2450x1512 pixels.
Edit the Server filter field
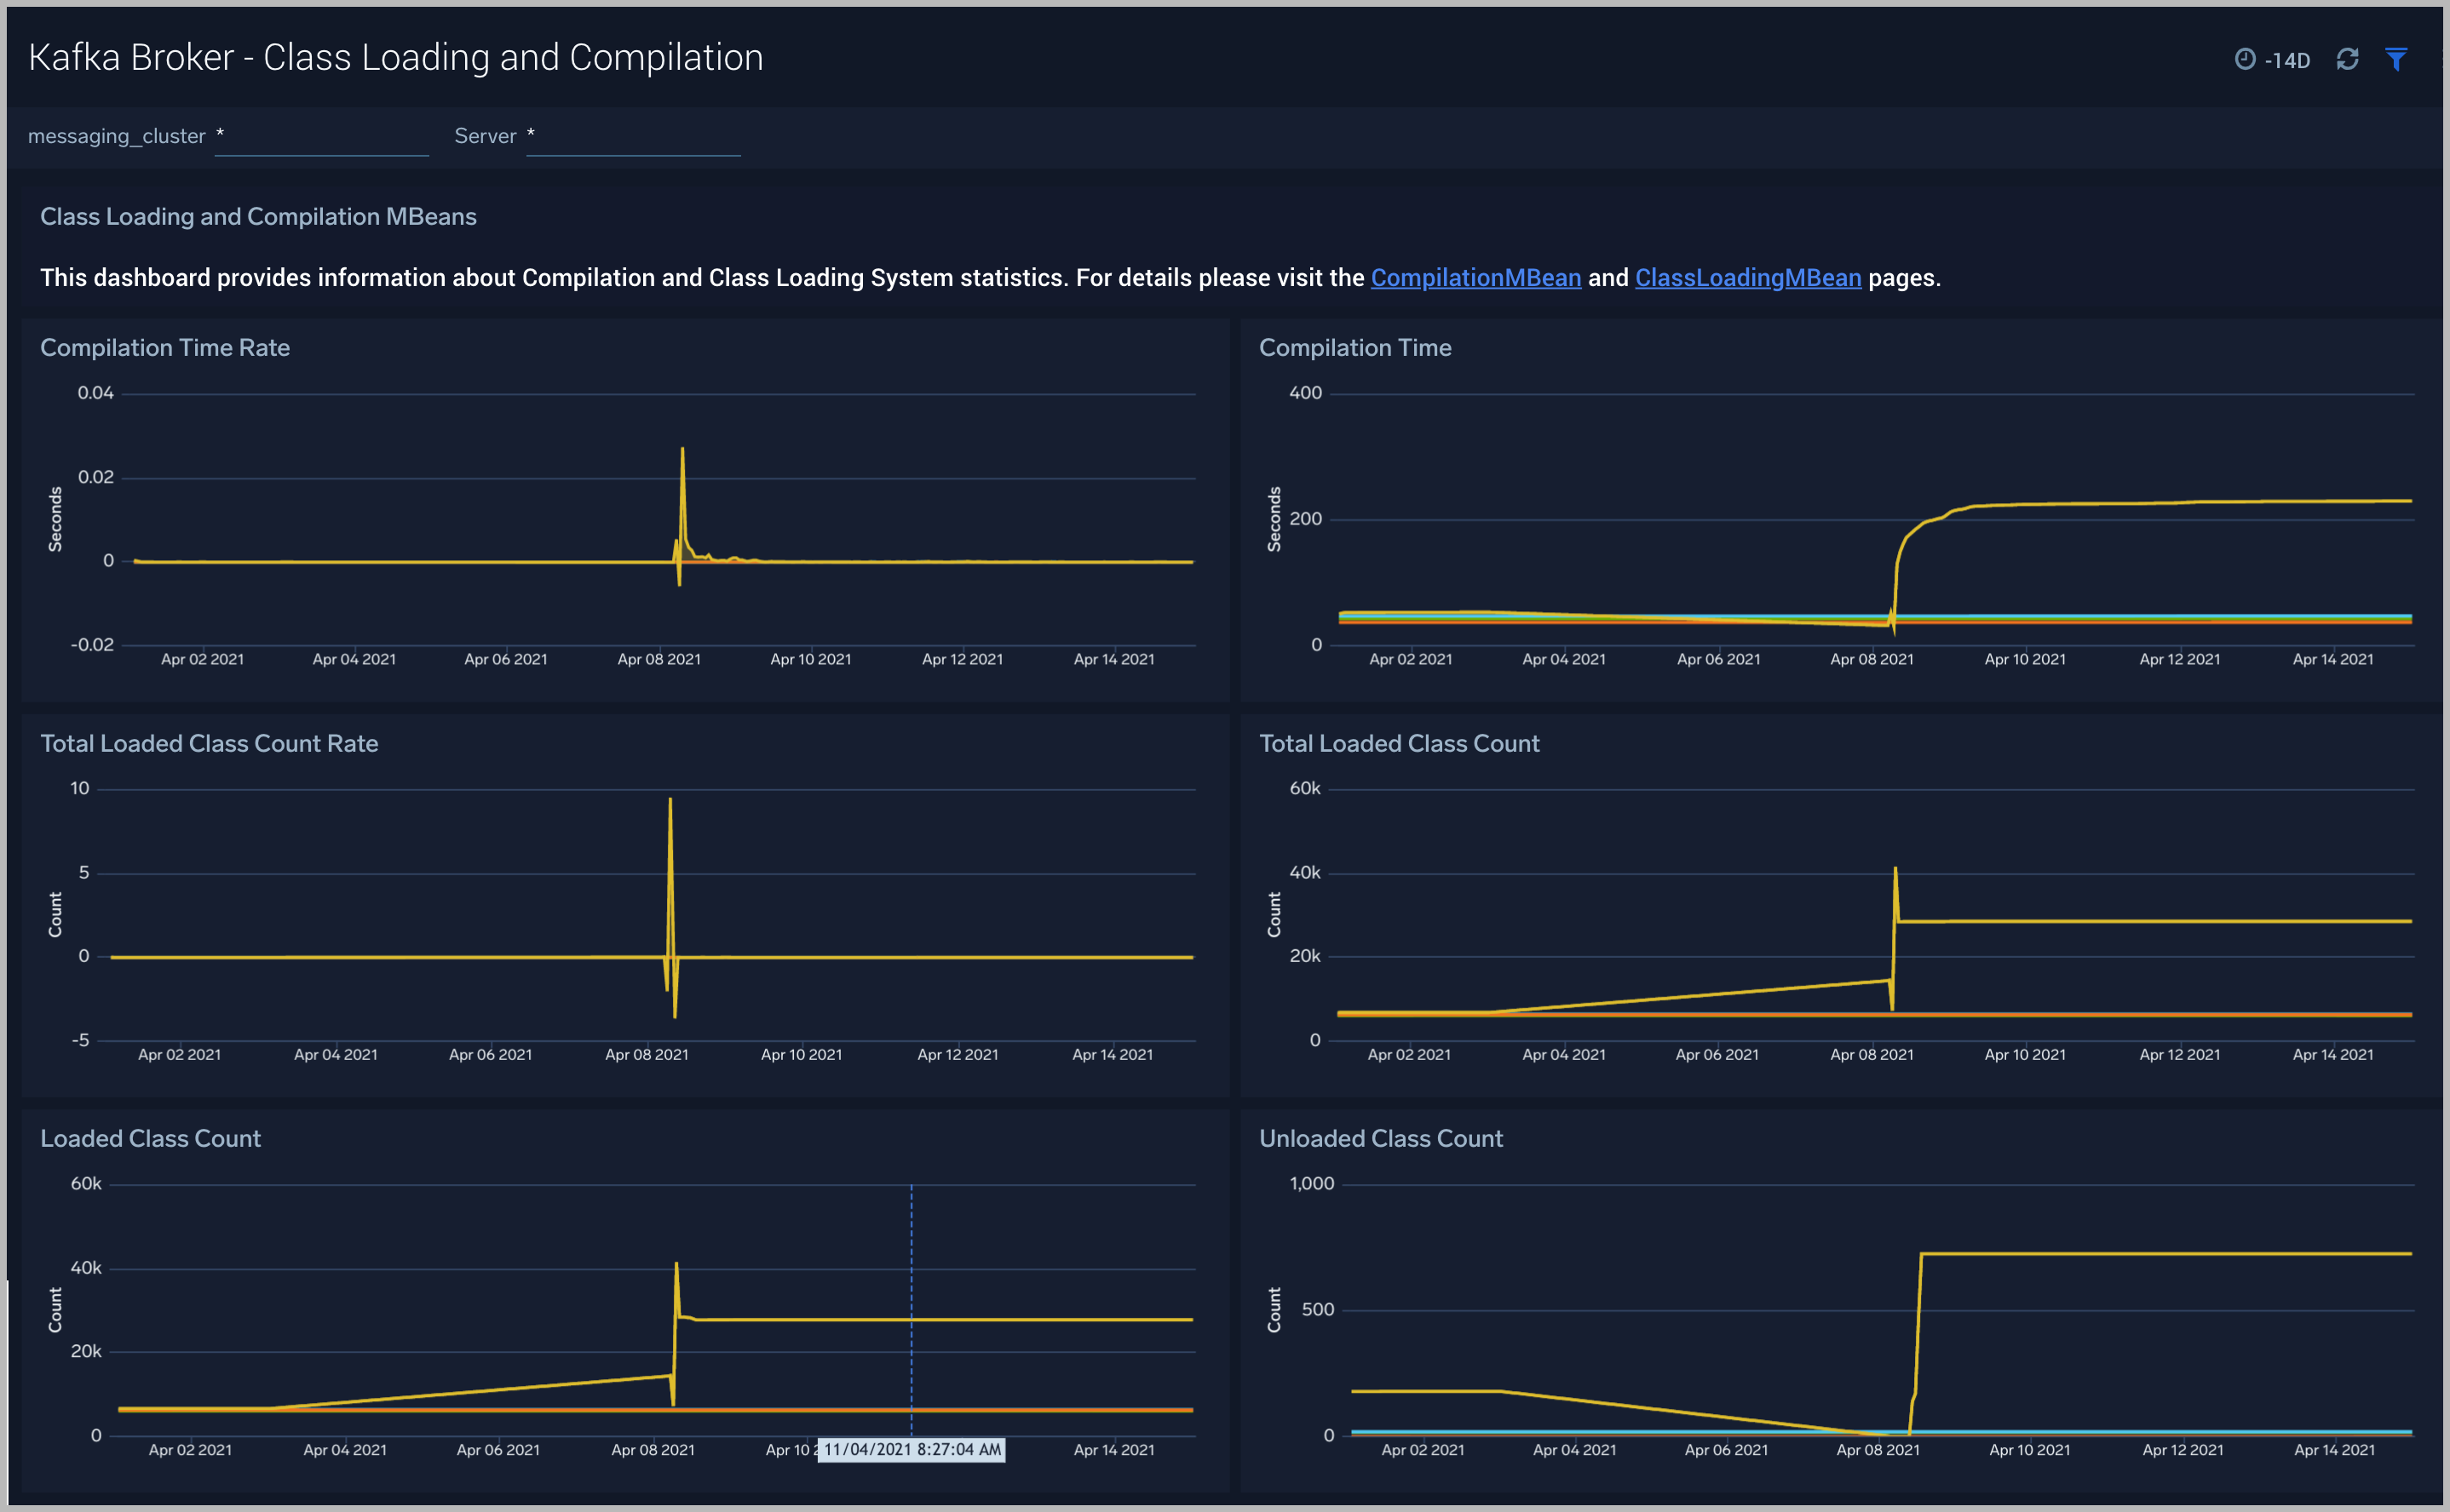tap(633, 137)
